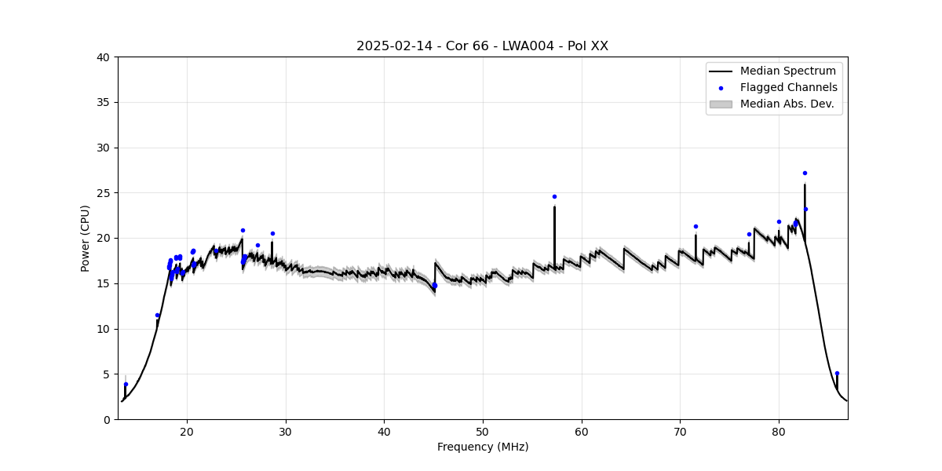This screenshot has height=471, width=942.
Task: Click the flagged point atop the 57 MHz spike
Action: coord(554,196)
